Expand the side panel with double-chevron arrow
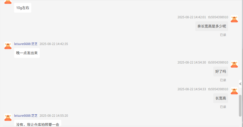This screenshot has width=243, height=127. coord(240,84)
